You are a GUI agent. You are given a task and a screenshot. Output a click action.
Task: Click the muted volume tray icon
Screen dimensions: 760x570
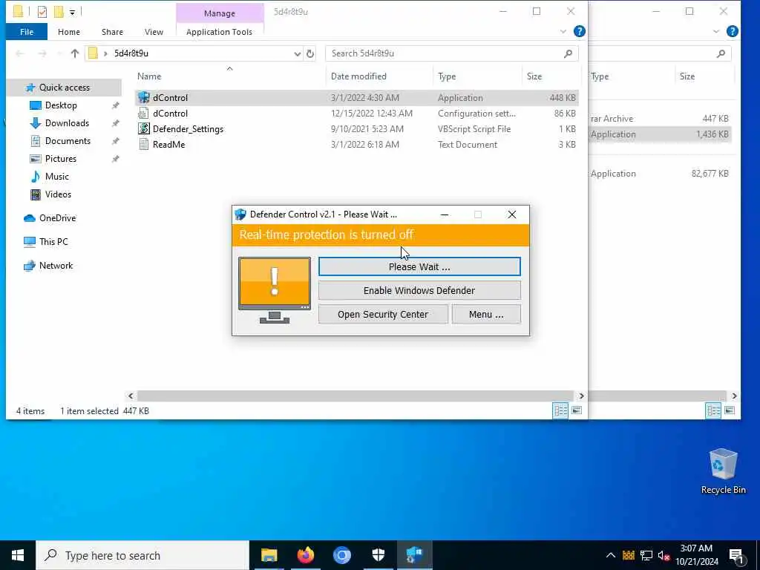[664, 555]
